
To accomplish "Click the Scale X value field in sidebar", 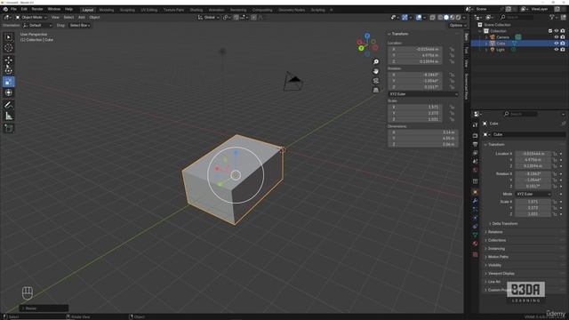I will click(415, 107).
